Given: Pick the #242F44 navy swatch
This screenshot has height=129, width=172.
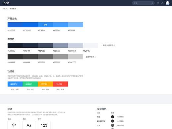Looking at the screenshot, I should pyautogui.click(x=30, y=45).
